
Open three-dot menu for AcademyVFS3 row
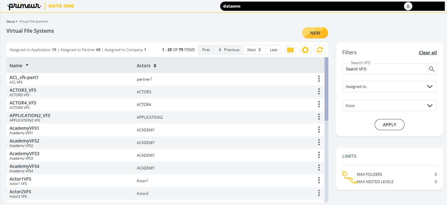coord(319,155)
